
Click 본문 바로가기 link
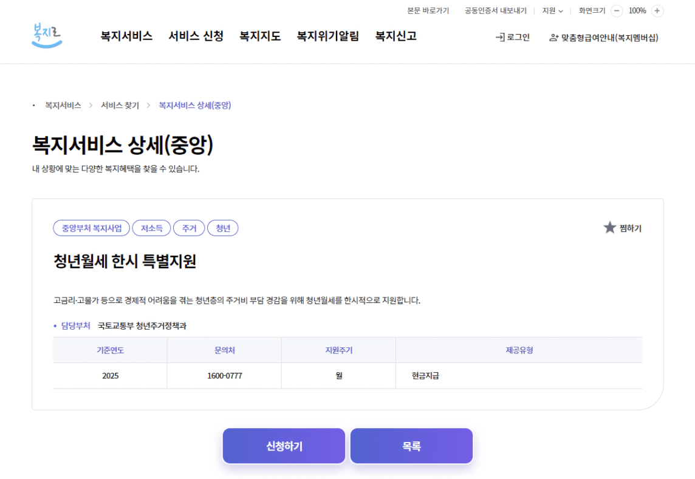coord(428,11)
